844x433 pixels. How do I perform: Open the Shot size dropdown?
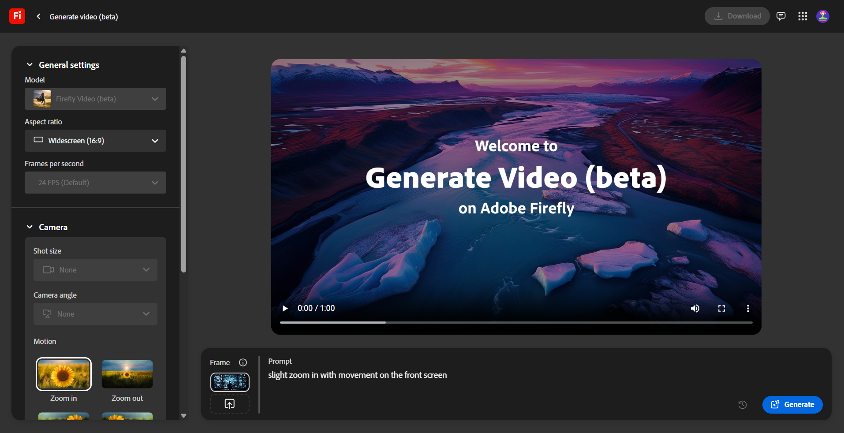(x=95, y=269)
